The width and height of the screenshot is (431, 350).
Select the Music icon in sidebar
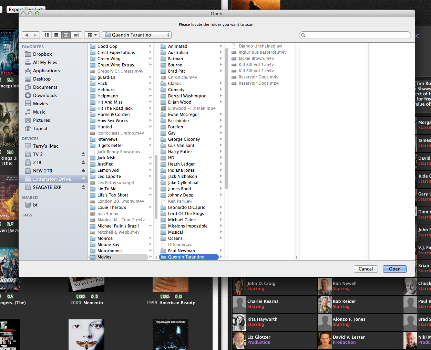click(x=28, y=112)
